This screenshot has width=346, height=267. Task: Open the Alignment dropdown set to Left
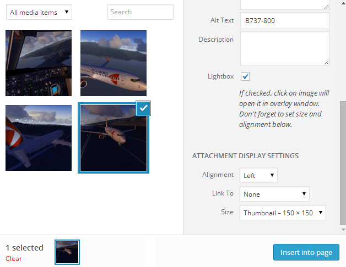coord(258,175)
